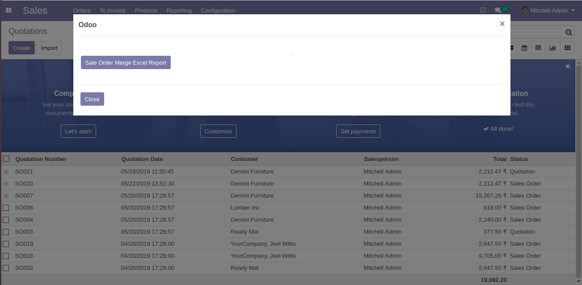The height and width of the screenshot is (285, 582).
Task: Click the 19,692.20 sum total
Action: [x=493, y=280]
